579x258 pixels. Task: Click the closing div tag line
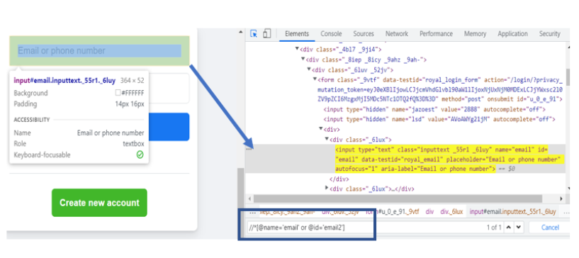339,179
